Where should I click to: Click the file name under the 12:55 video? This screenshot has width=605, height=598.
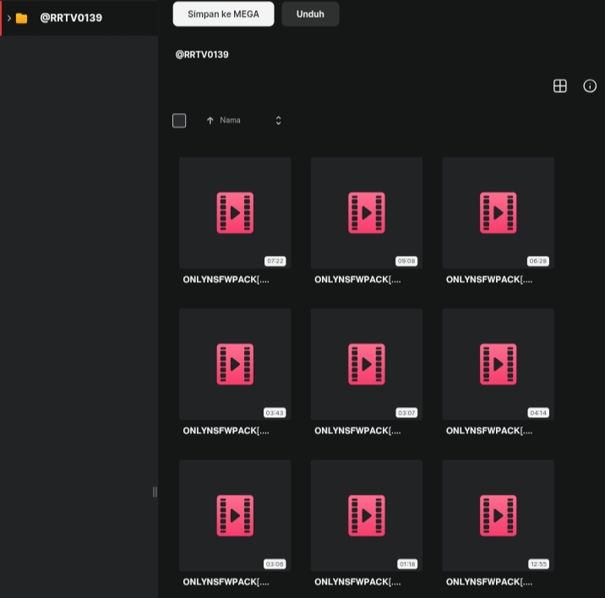[489, 582]
